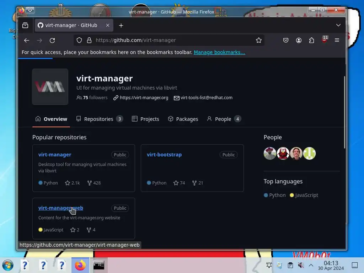Click the virt-tools-list@redhat.com email link
This screenshot has height=273, width=364.
point(207,98)
